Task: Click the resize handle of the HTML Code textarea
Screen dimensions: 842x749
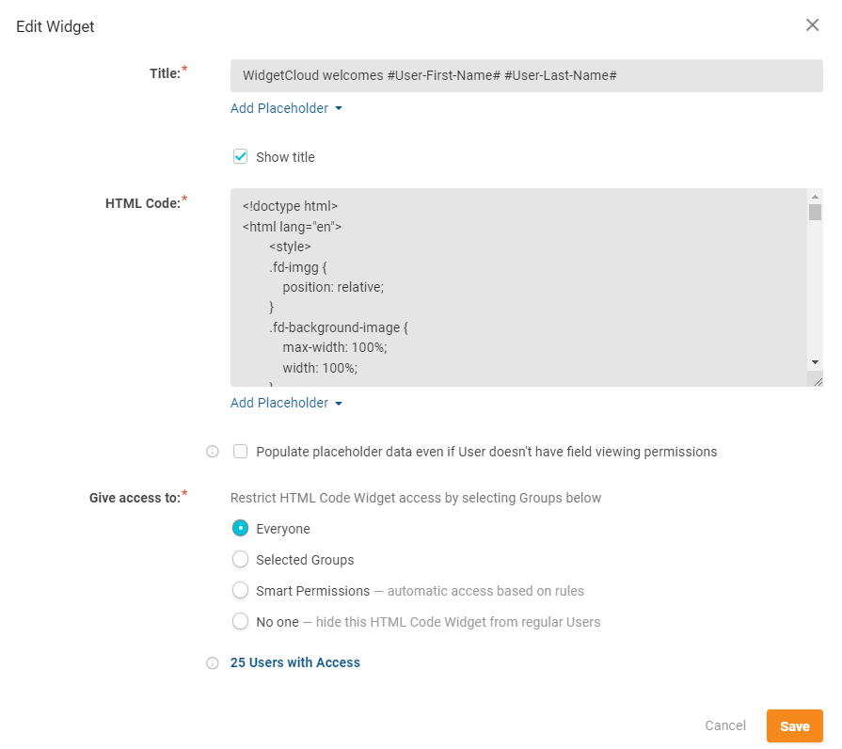Action: [817, 379]
